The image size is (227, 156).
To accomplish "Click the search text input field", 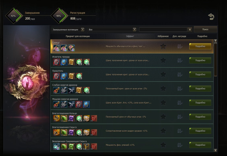I will click(163, 30).
